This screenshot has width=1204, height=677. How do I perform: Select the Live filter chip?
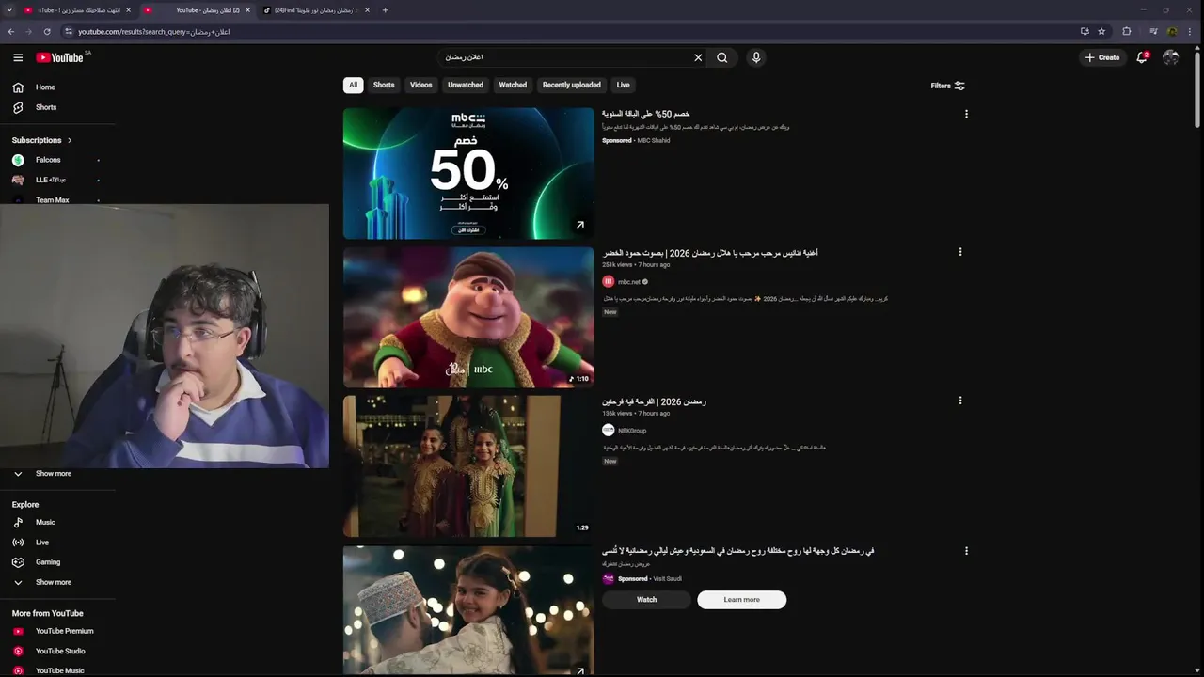(x=623, y=85)
